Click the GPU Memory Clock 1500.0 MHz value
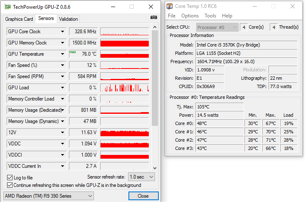Viewport: 308px width, 211px height. point(83,43)
